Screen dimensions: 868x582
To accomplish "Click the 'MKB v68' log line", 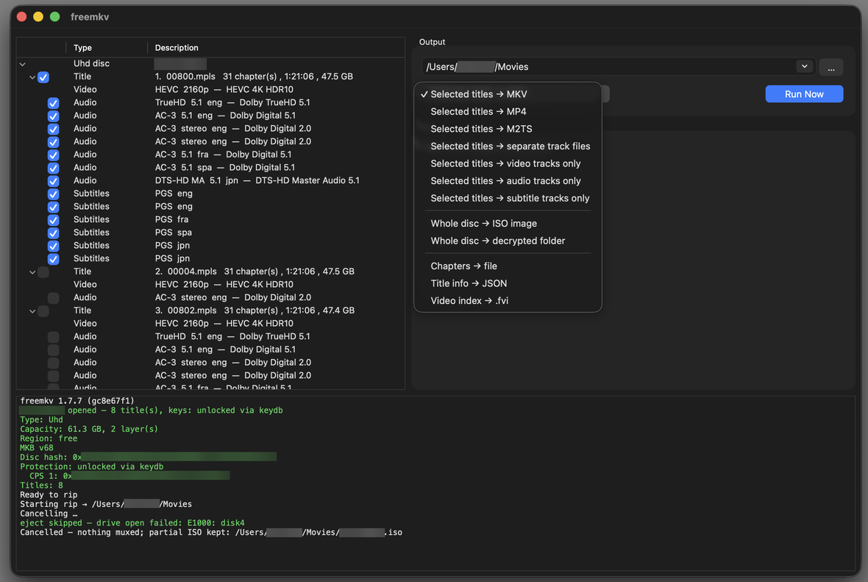I will click(x=37, y=448).
